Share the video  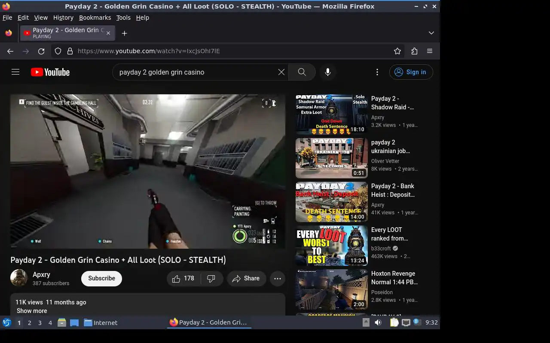point(246,279)
